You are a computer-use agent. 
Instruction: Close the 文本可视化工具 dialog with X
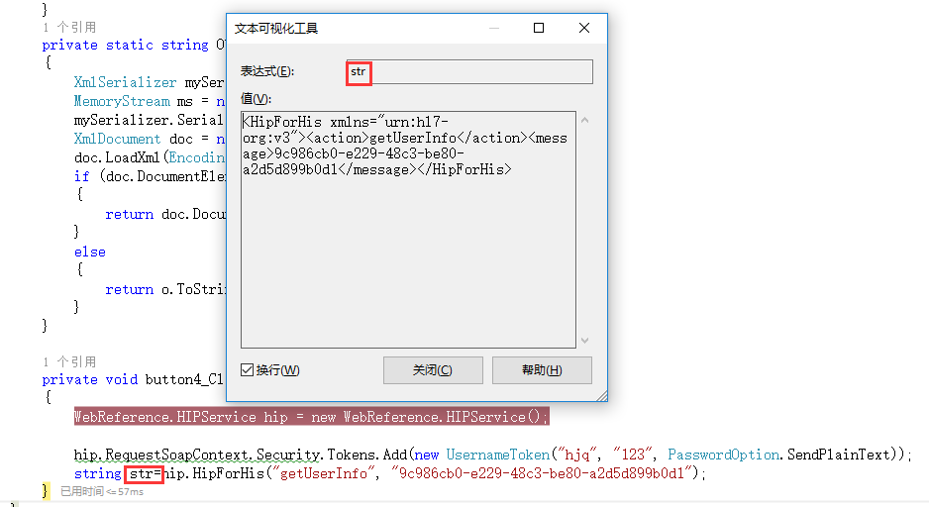coord(584,28)
